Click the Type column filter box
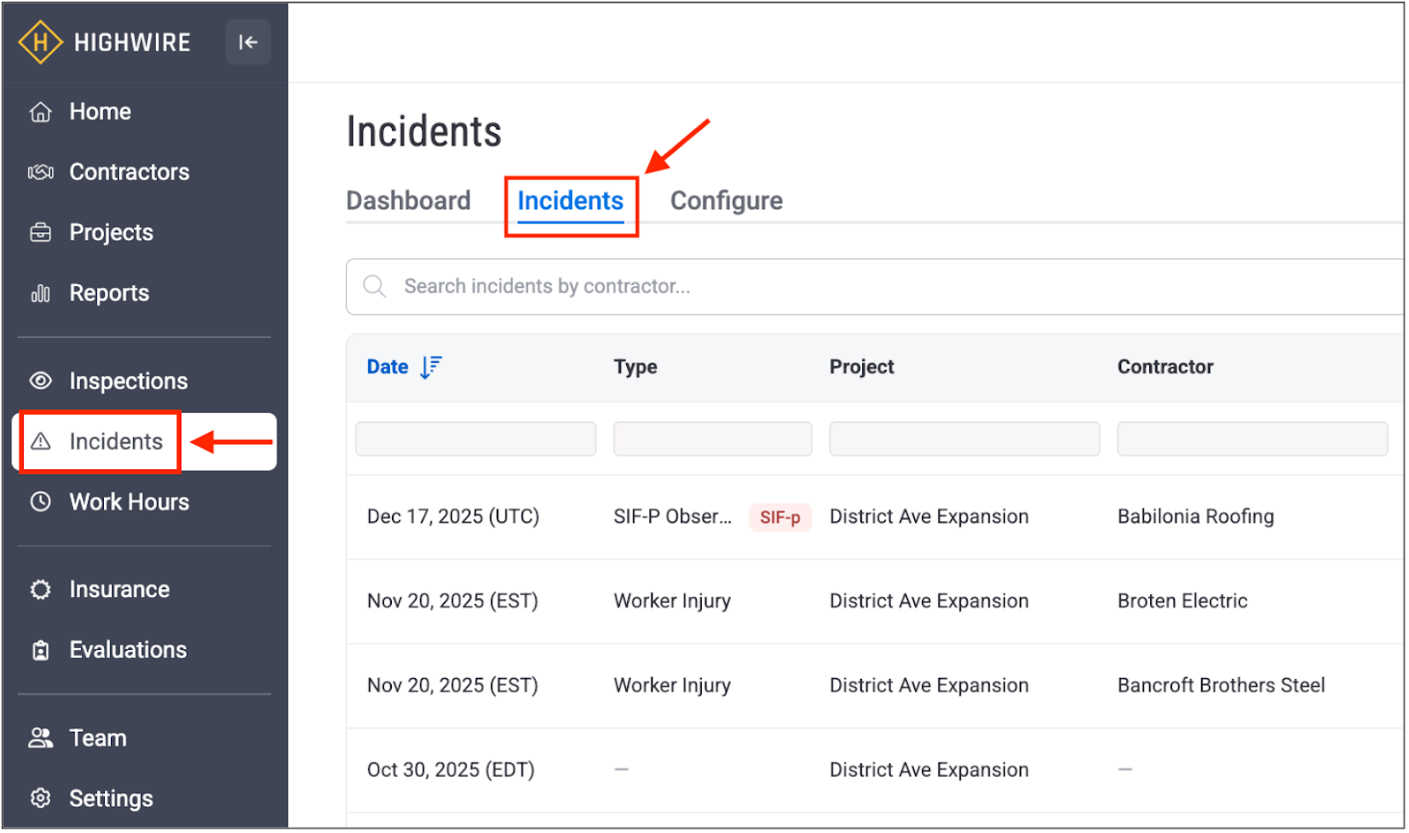This screenshot has height=833, width=1409. pyautogui.click(x=712, y=439)
